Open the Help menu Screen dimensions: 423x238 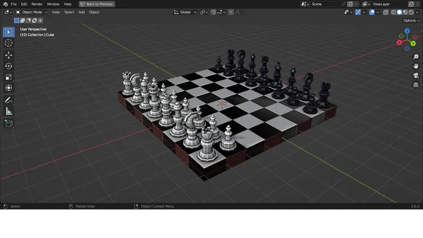click(x=68, y=4)
